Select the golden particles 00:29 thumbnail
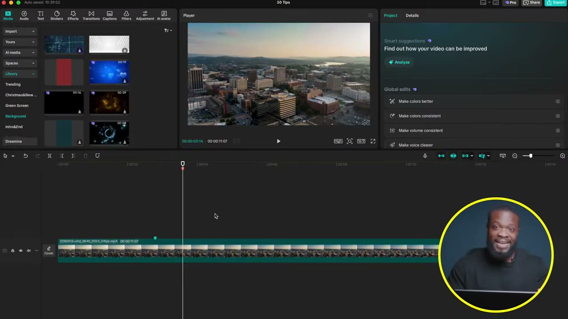The height and width of the screenshot is (319, 568). click(109, 102)
